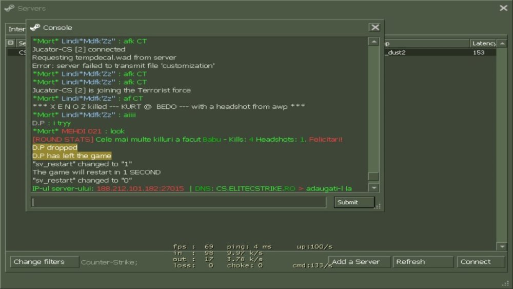This screenshot has height=289, width=513.
Task: Click the line 'D.P has left the game'
Action: coord(72,156)
